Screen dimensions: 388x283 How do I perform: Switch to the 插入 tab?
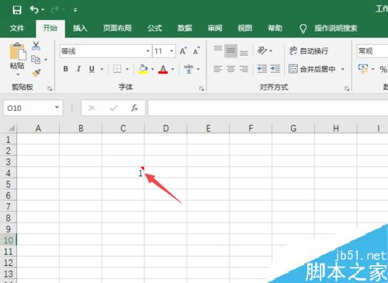point(80,28)
